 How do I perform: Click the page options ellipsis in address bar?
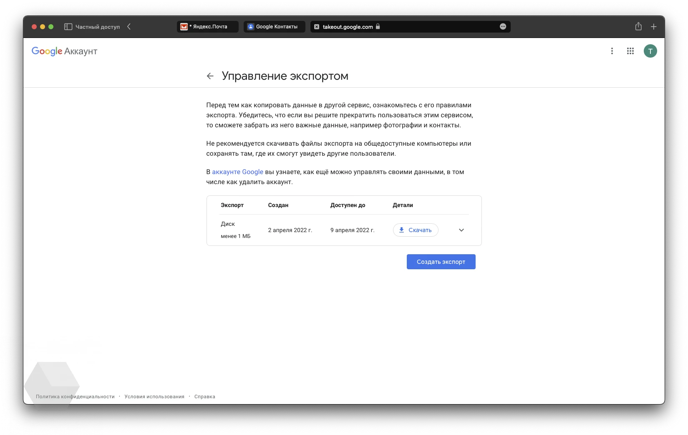[x=503, y=27]
